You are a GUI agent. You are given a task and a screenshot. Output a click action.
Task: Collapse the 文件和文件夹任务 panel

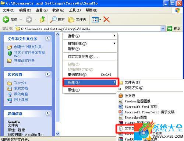coord(47,39)
